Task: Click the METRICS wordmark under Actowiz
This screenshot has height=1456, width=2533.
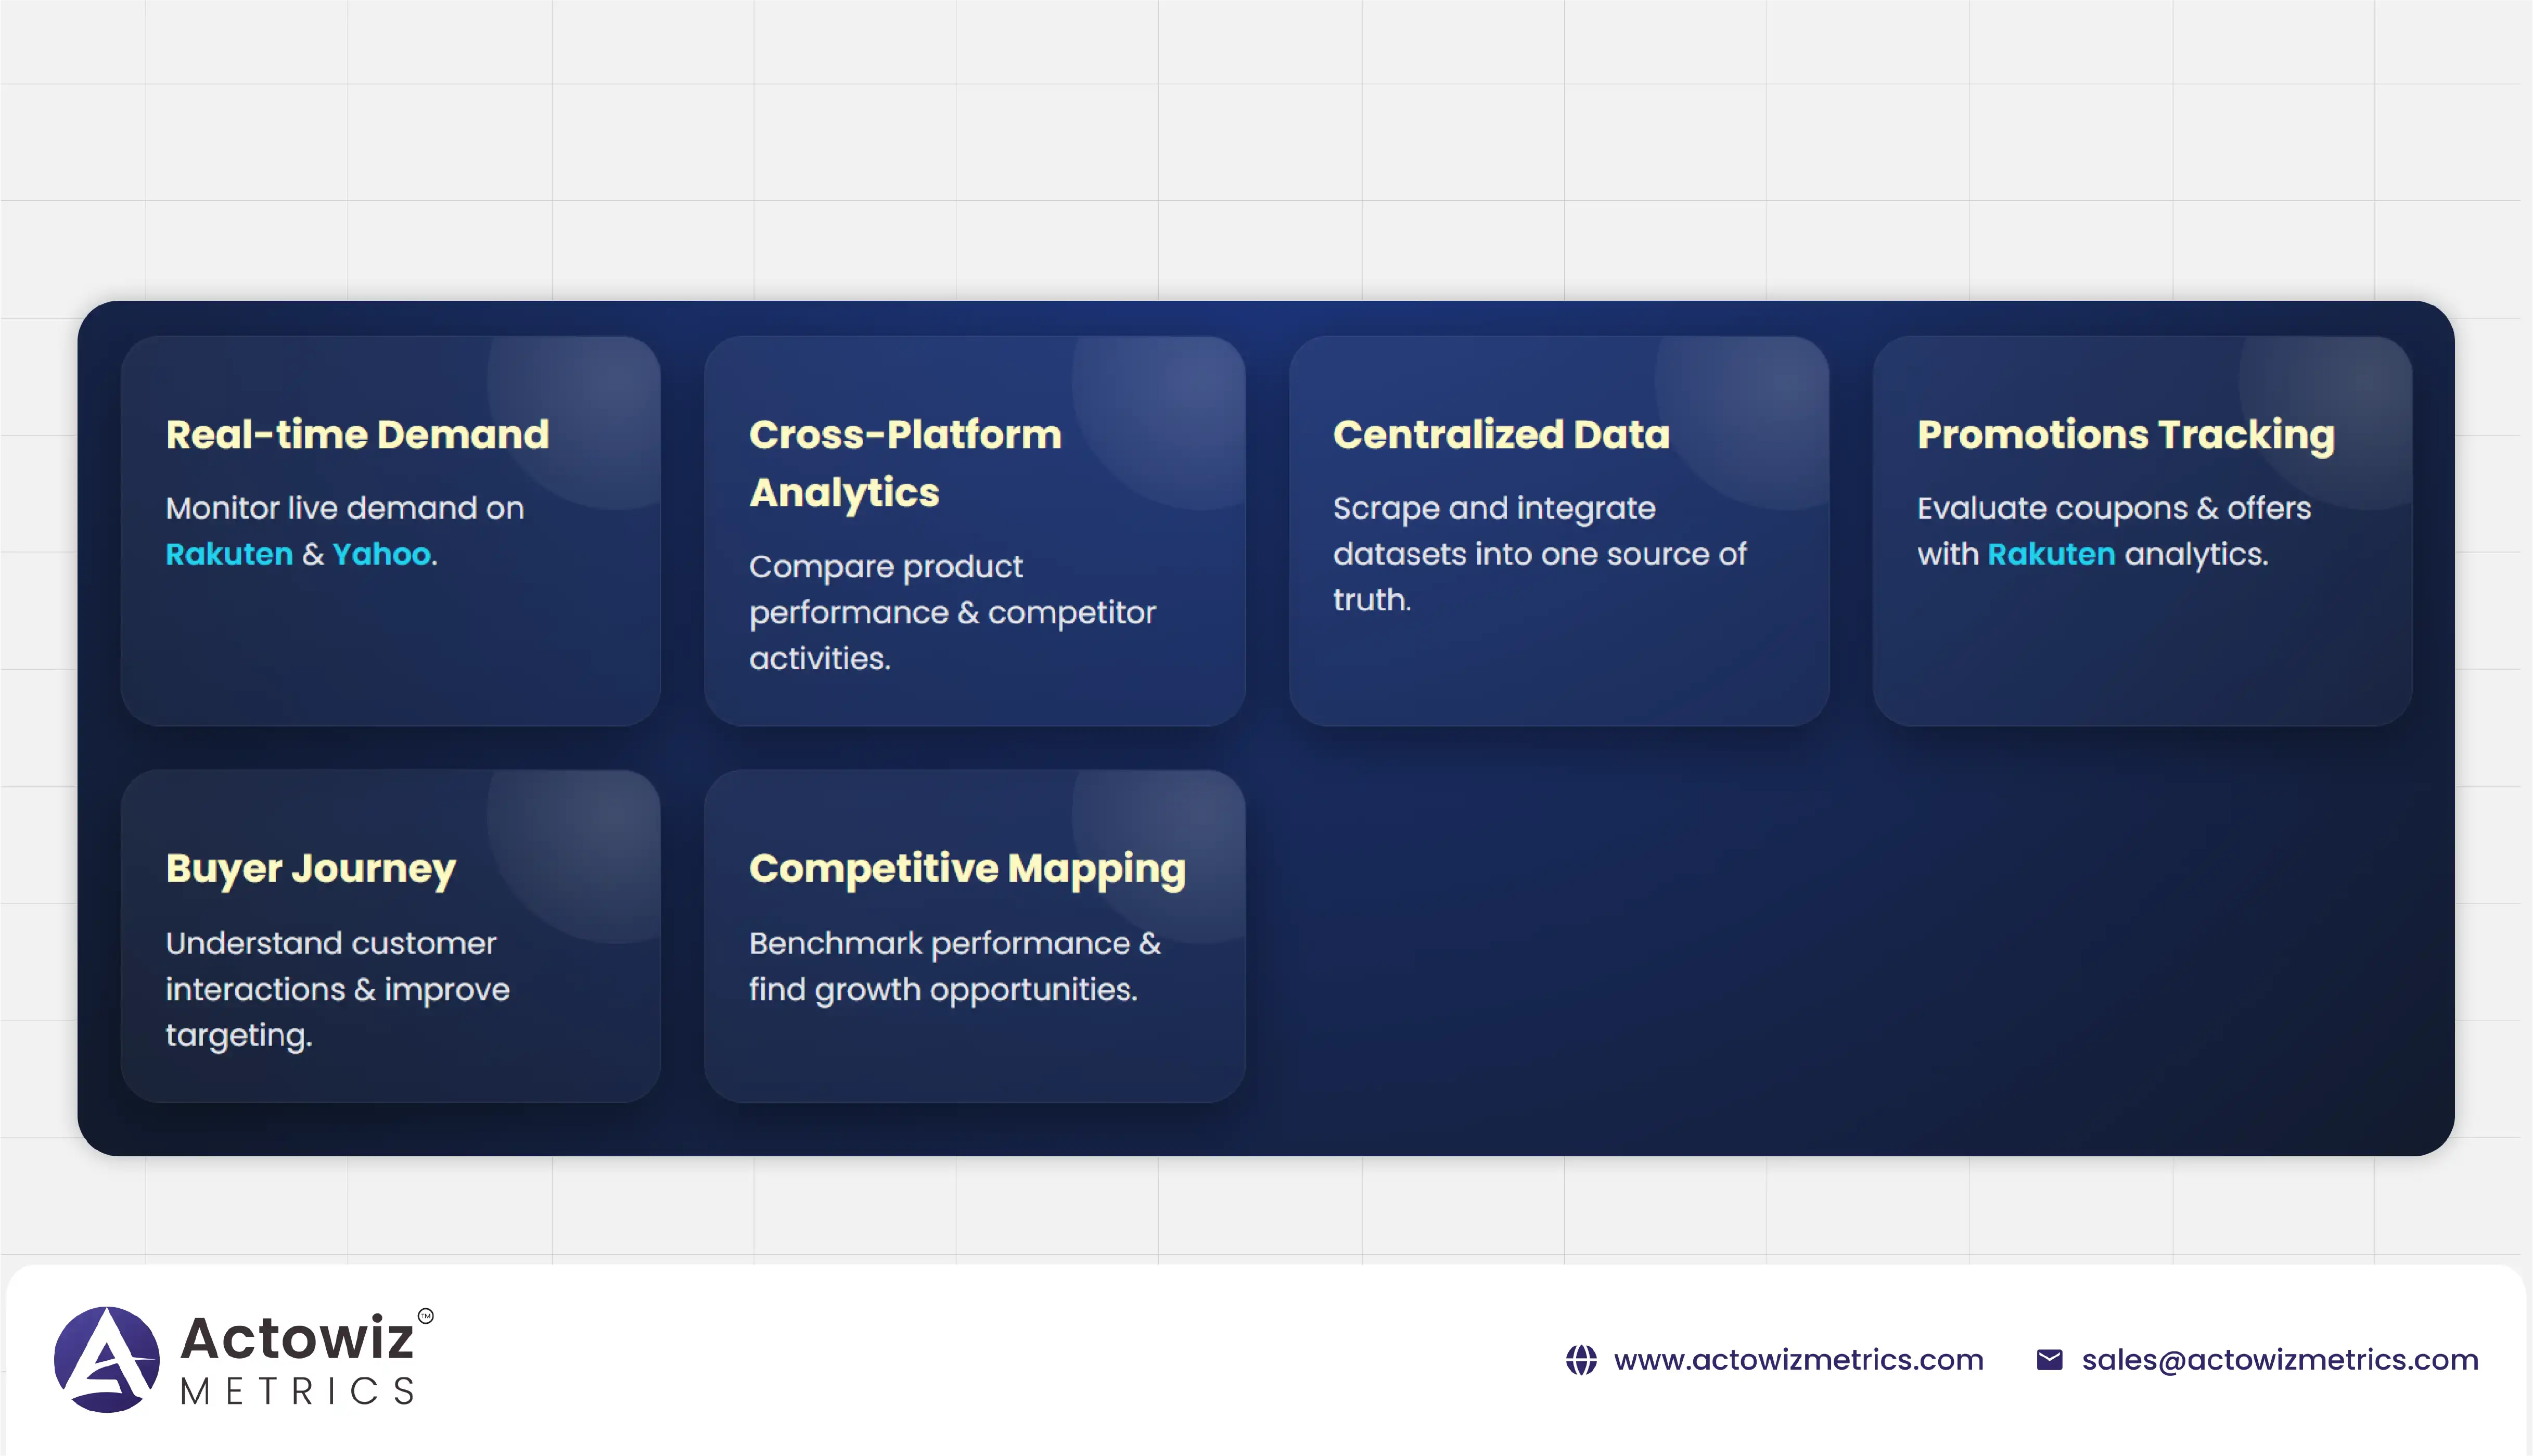Action: click(297, 1391)
